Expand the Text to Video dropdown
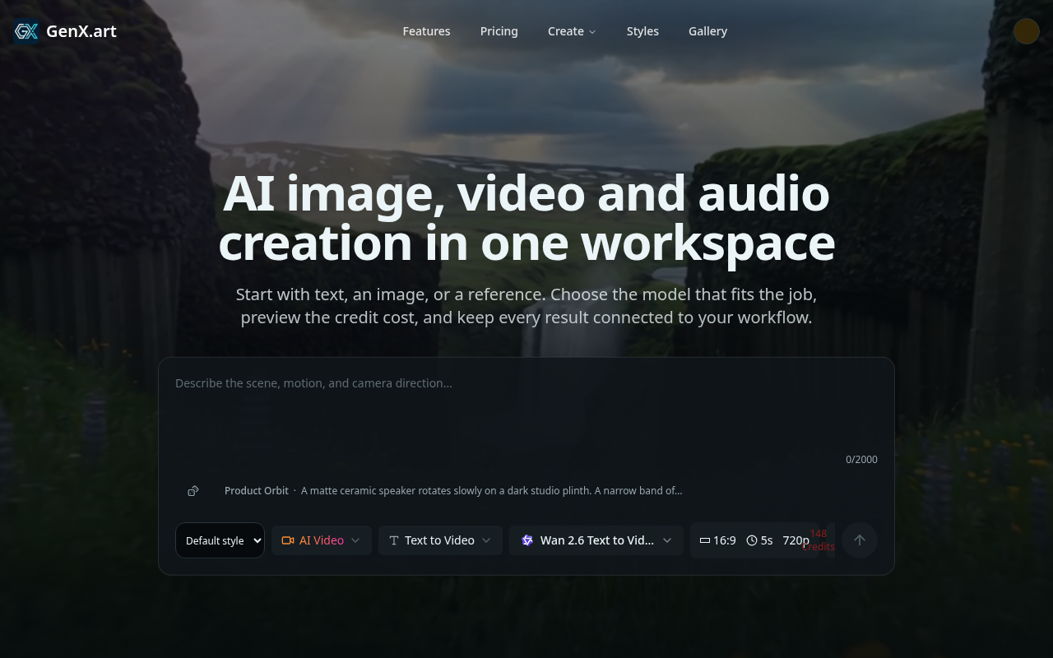Image resolution: width=1053 pixels, height=658 pixels. (440, 540)
